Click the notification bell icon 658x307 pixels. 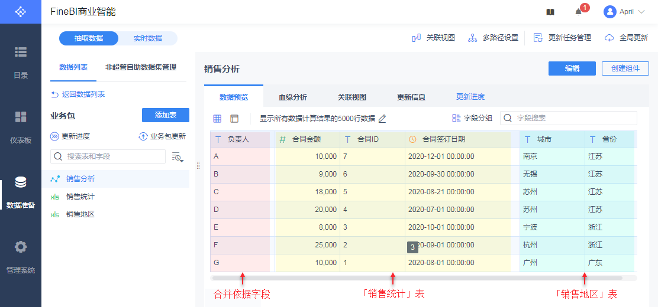579,12
